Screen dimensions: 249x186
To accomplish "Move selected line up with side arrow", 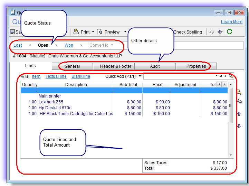I will [x=239, y=114].
